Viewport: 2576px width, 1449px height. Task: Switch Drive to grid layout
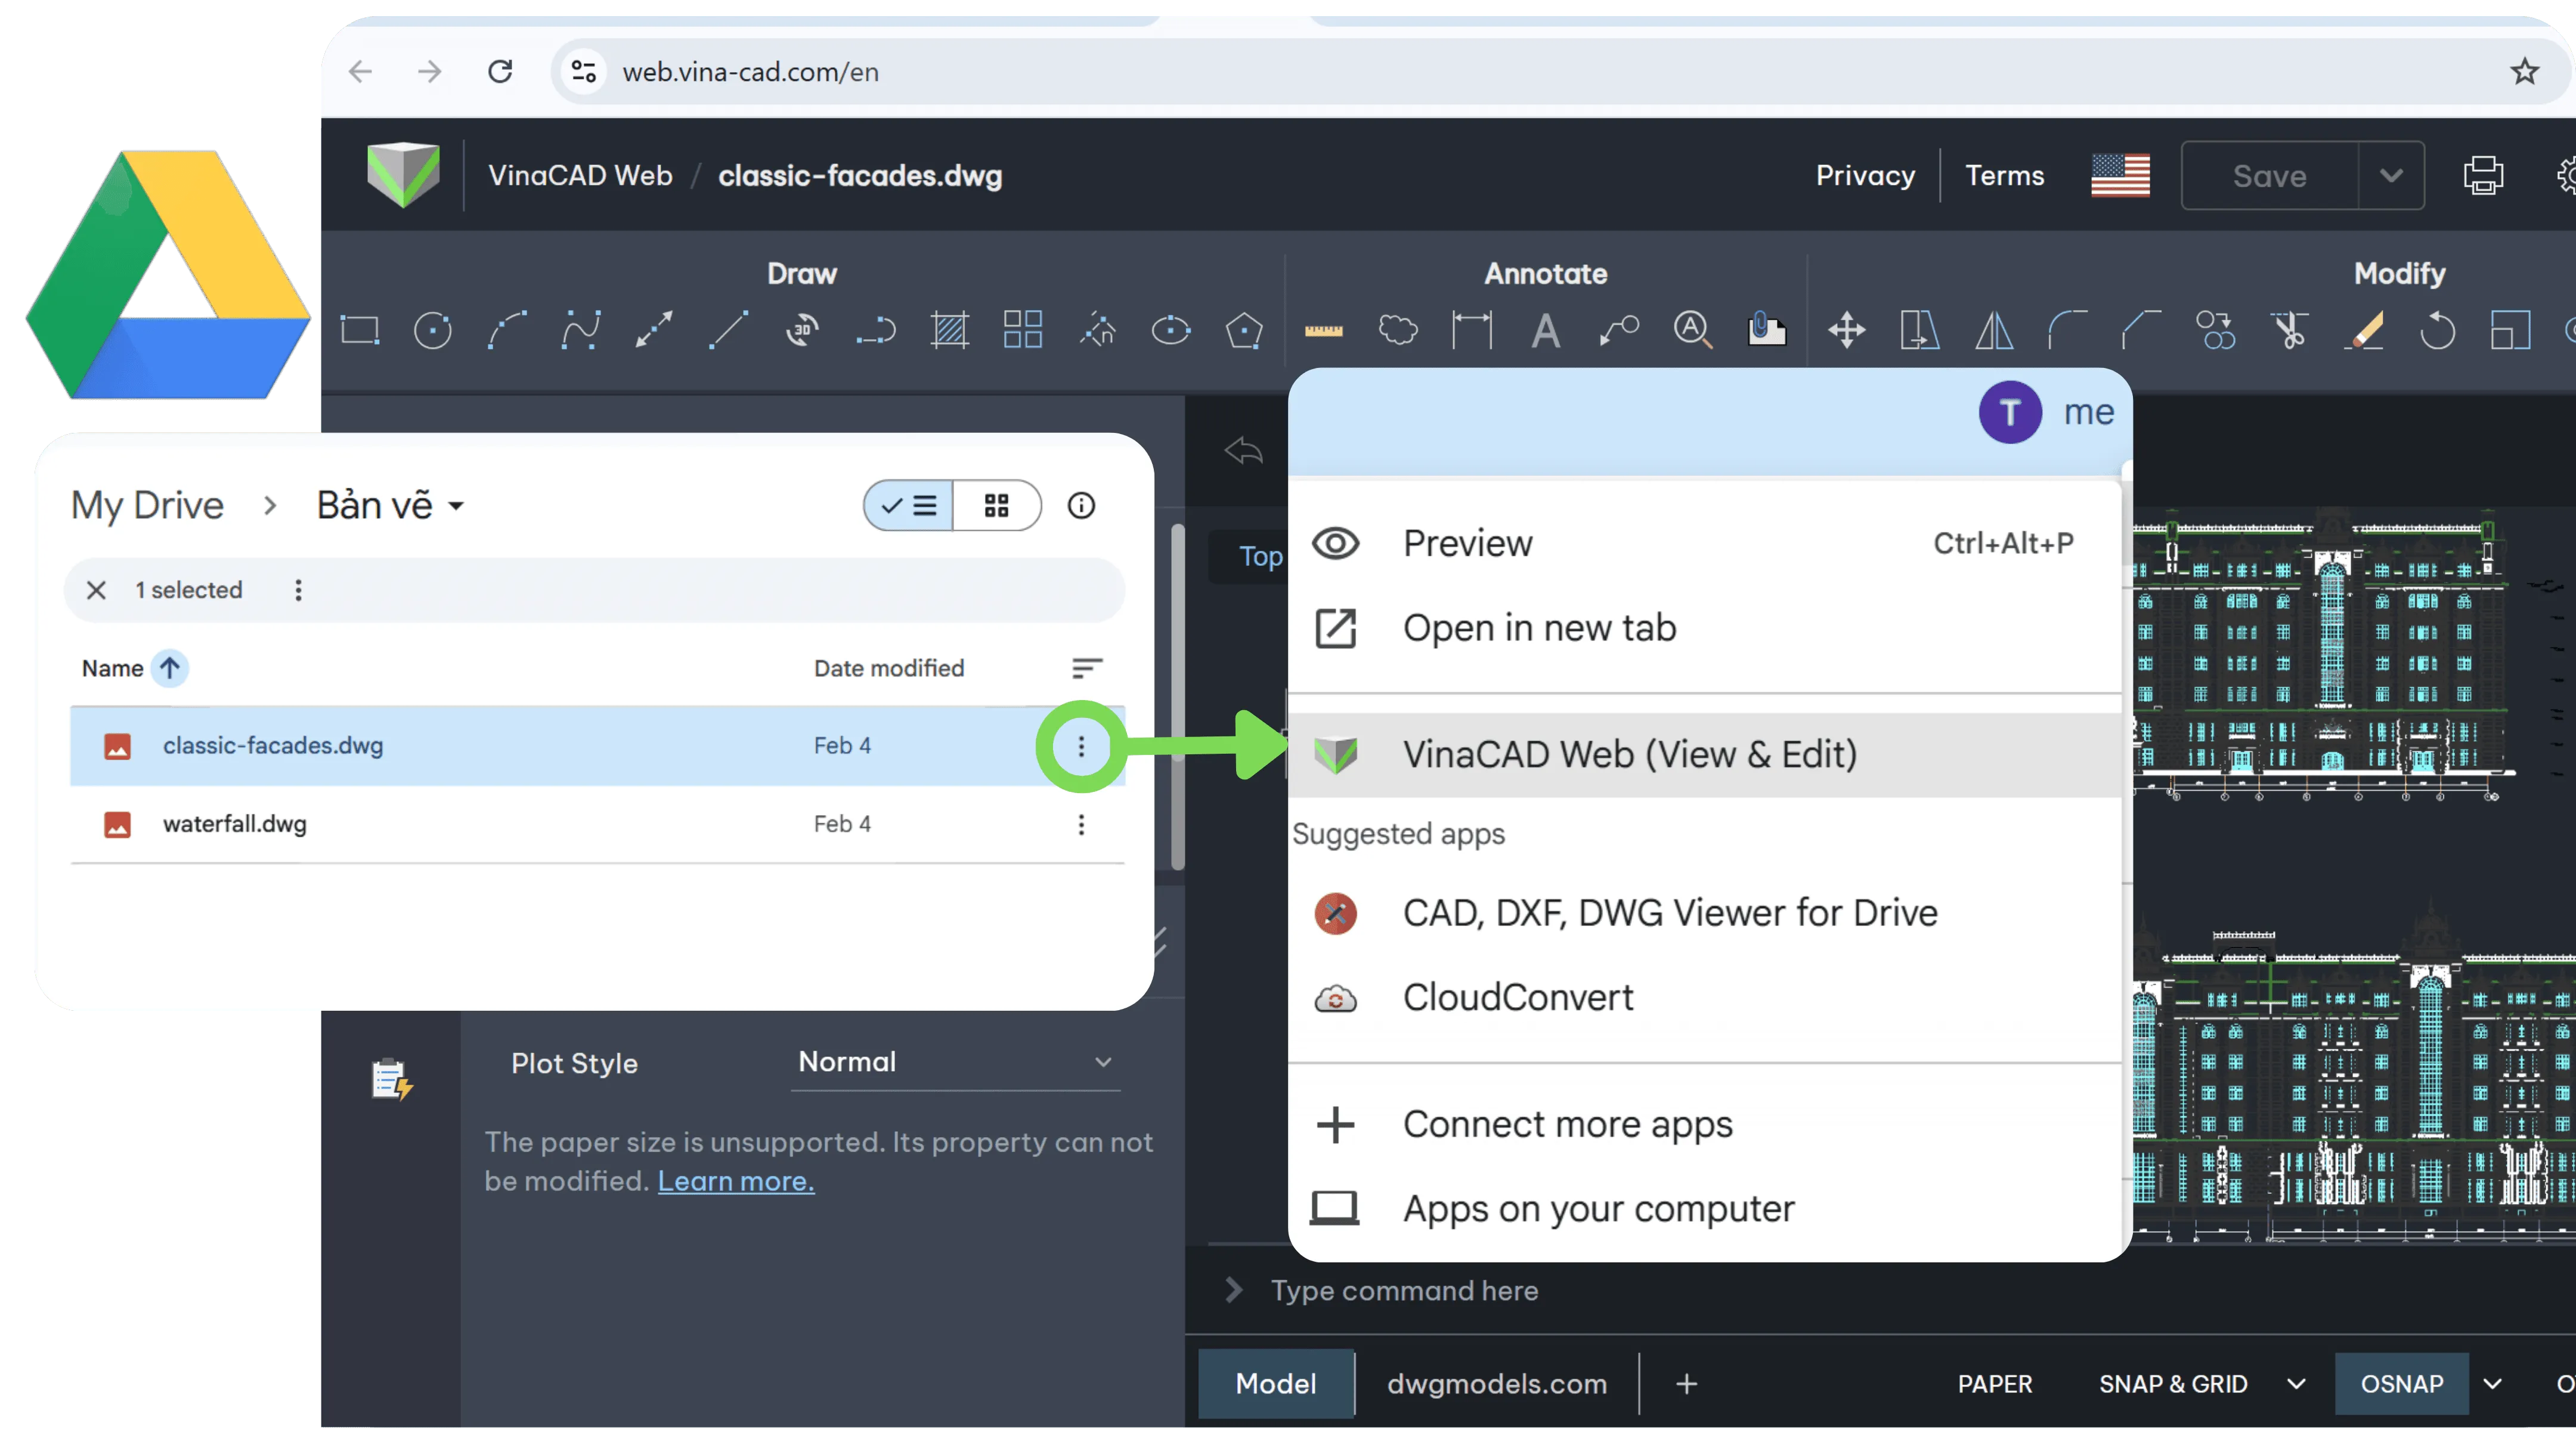coord(996,506)
